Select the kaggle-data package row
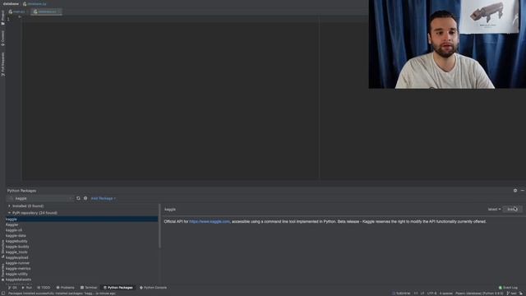The image size is (526, 296). (x=81, y=236)
